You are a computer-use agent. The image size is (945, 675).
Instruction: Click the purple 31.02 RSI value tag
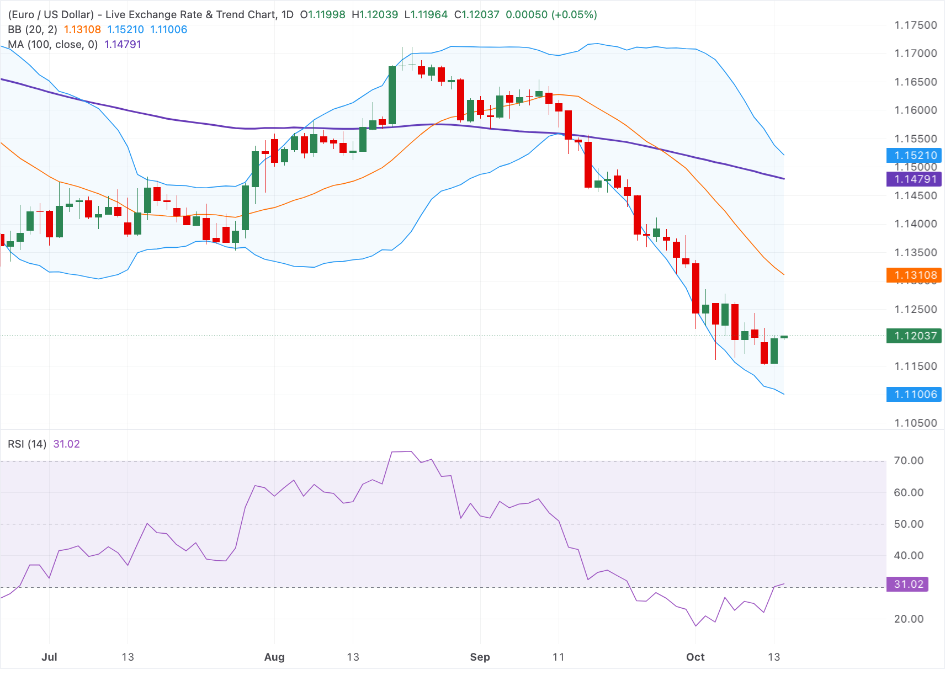907,584
